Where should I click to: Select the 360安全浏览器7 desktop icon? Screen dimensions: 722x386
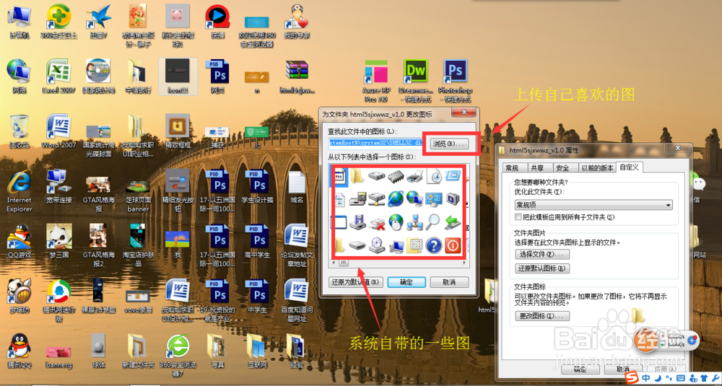[178, 355]
